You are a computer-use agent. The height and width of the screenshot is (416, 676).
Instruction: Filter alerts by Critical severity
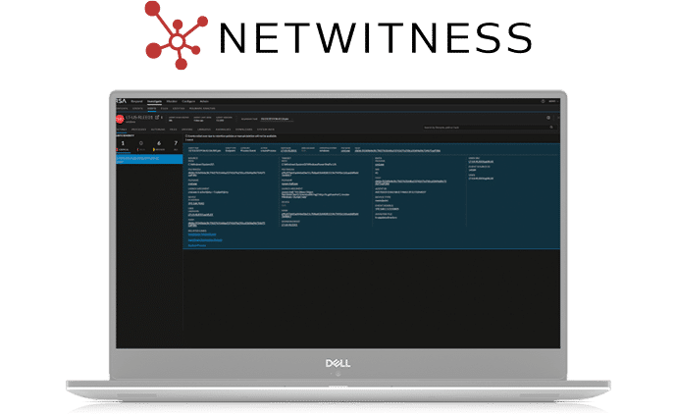pyautogui.click(x=123, y=146)
